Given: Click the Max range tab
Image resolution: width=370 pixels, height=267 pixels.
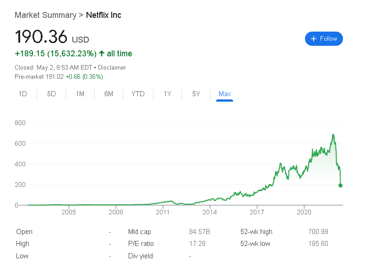Looking at the screenshot, I should [x=225, y=94].
